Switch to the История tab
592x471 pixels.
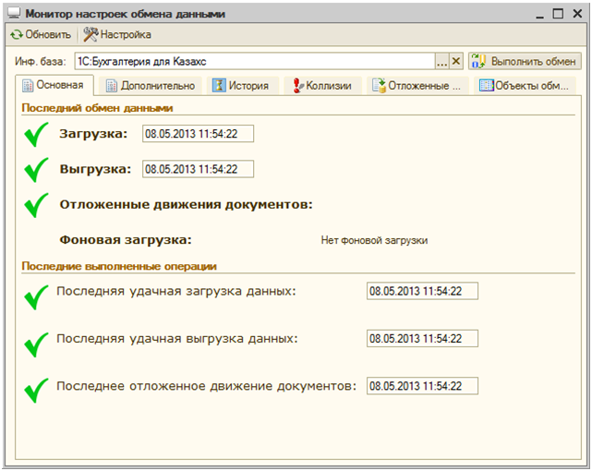tap(242, 86)
